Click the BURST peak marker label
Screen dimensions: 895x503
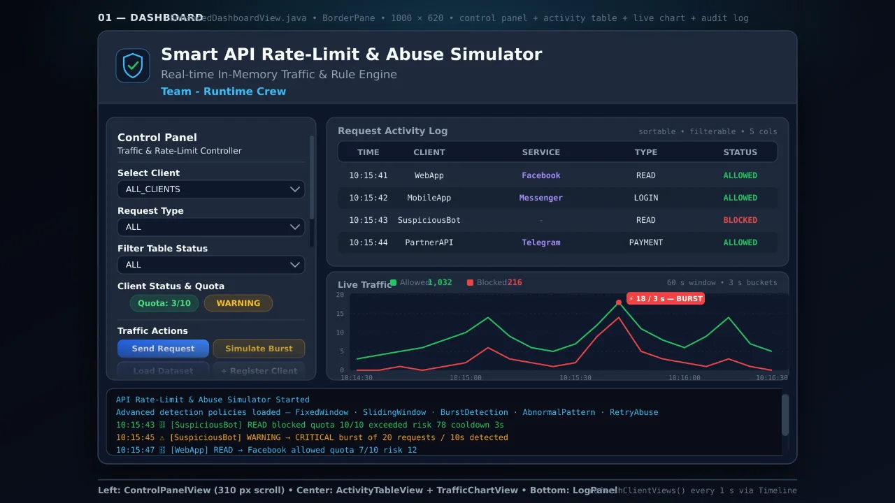coord(665,298)
